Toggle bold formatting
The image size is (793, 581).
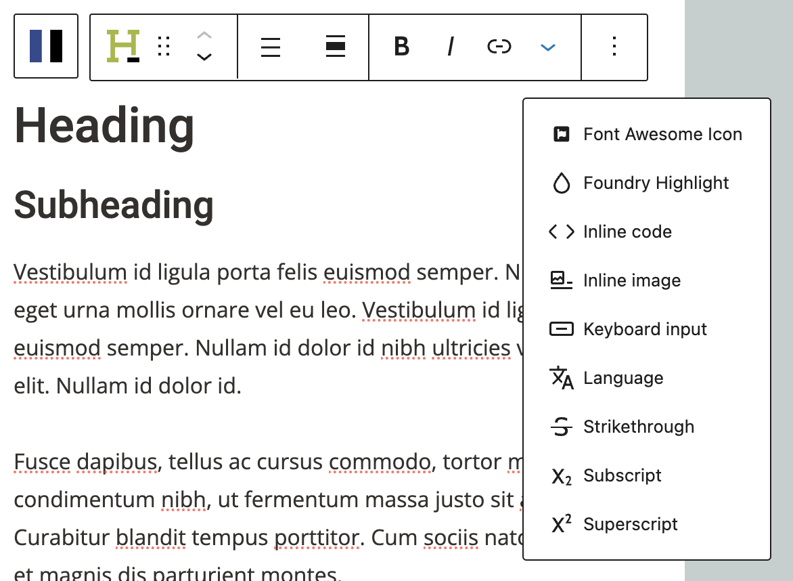tap(402, 47)
